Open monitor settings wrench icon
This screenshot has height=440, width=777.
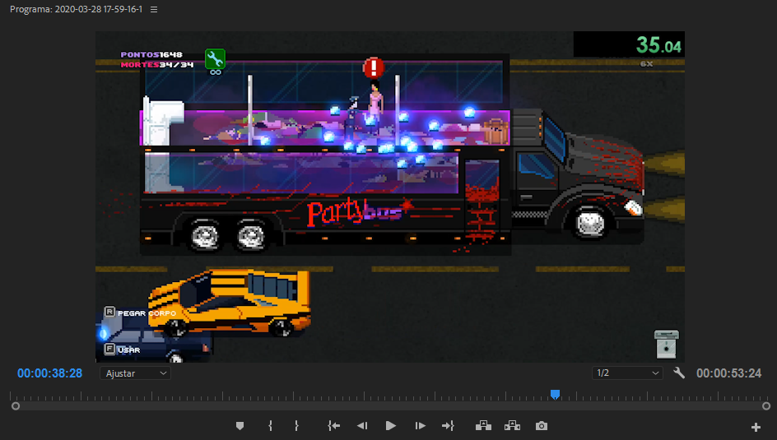(679, 373)
